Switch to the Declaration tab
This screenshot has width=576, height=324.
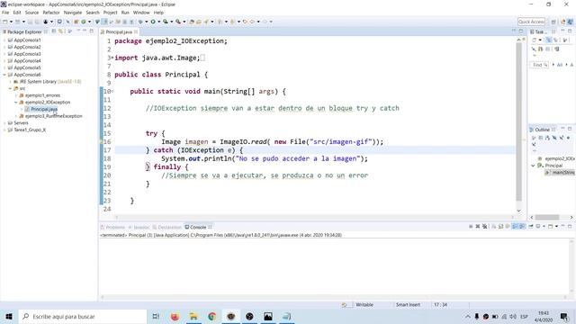[x=167, y=227]
